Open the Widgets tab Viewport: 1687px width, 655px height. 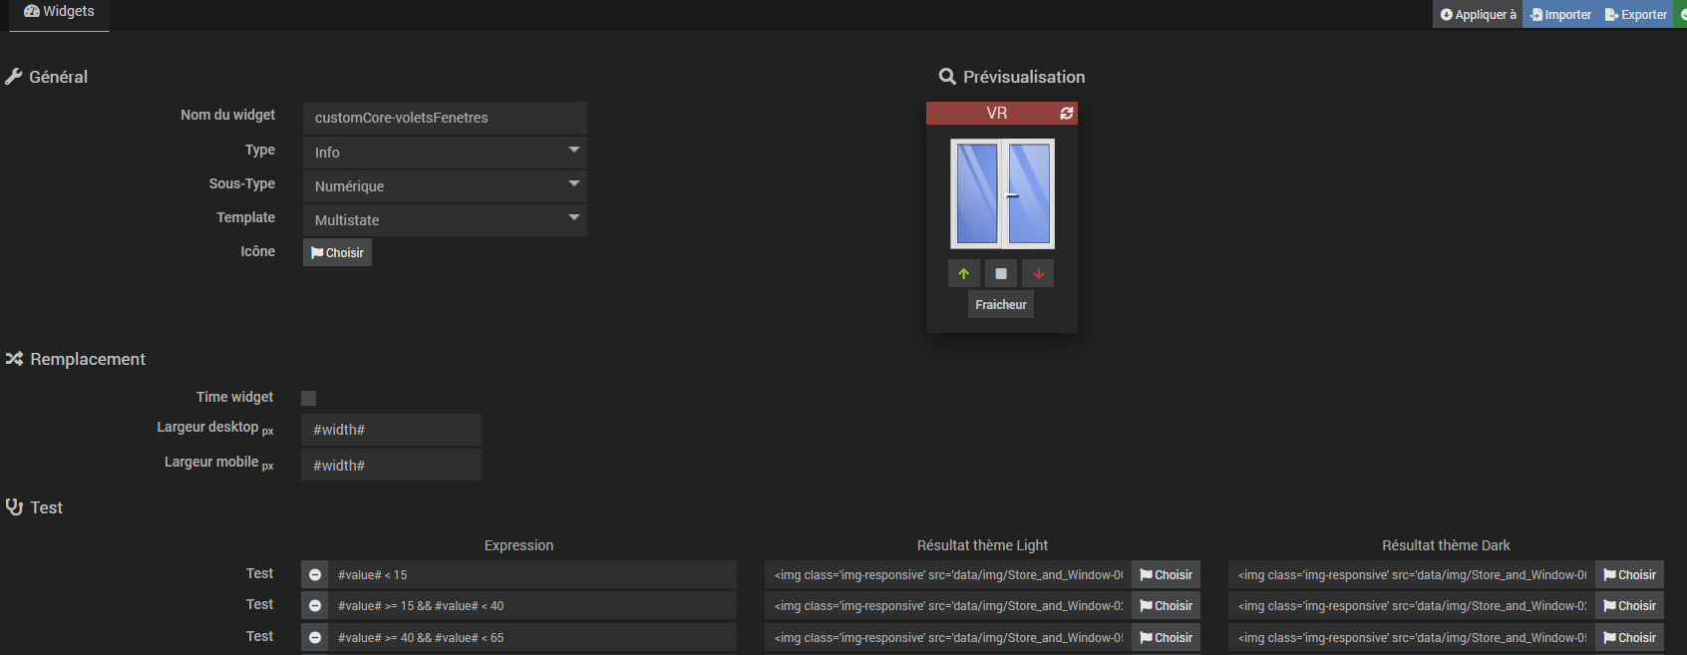point(59,13)
